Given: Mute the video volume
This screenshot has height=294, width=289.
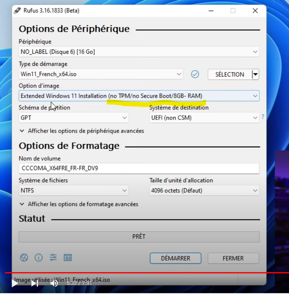Looking at the screenshot, I should click(x=54, y=283).
